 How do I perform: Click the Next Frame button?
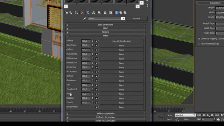click(x=212, y=115)
